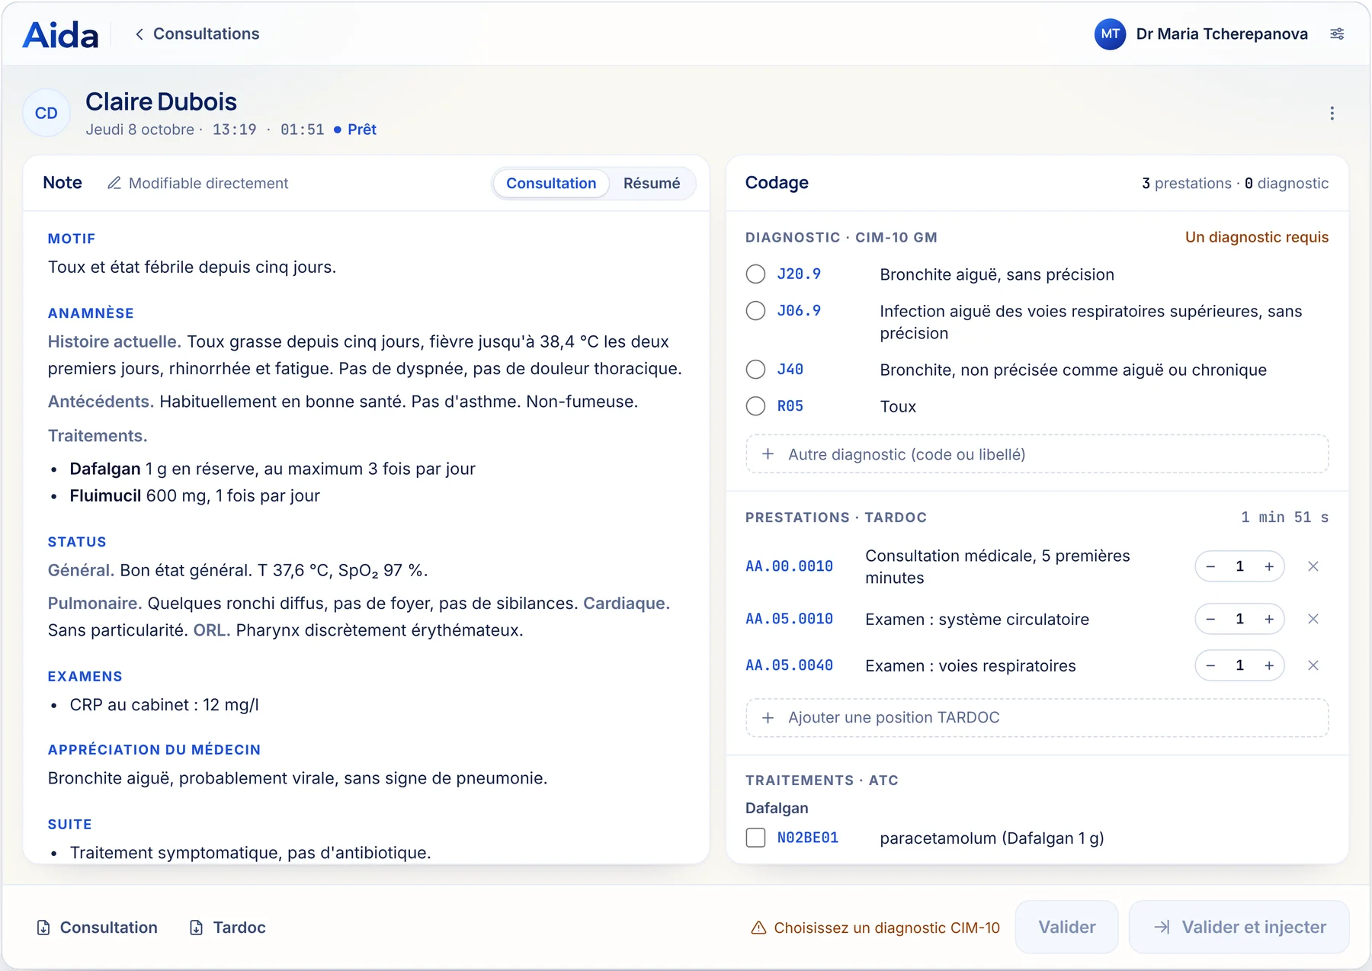
Task: Select the Consultation note tab
Action: point(551,183)
